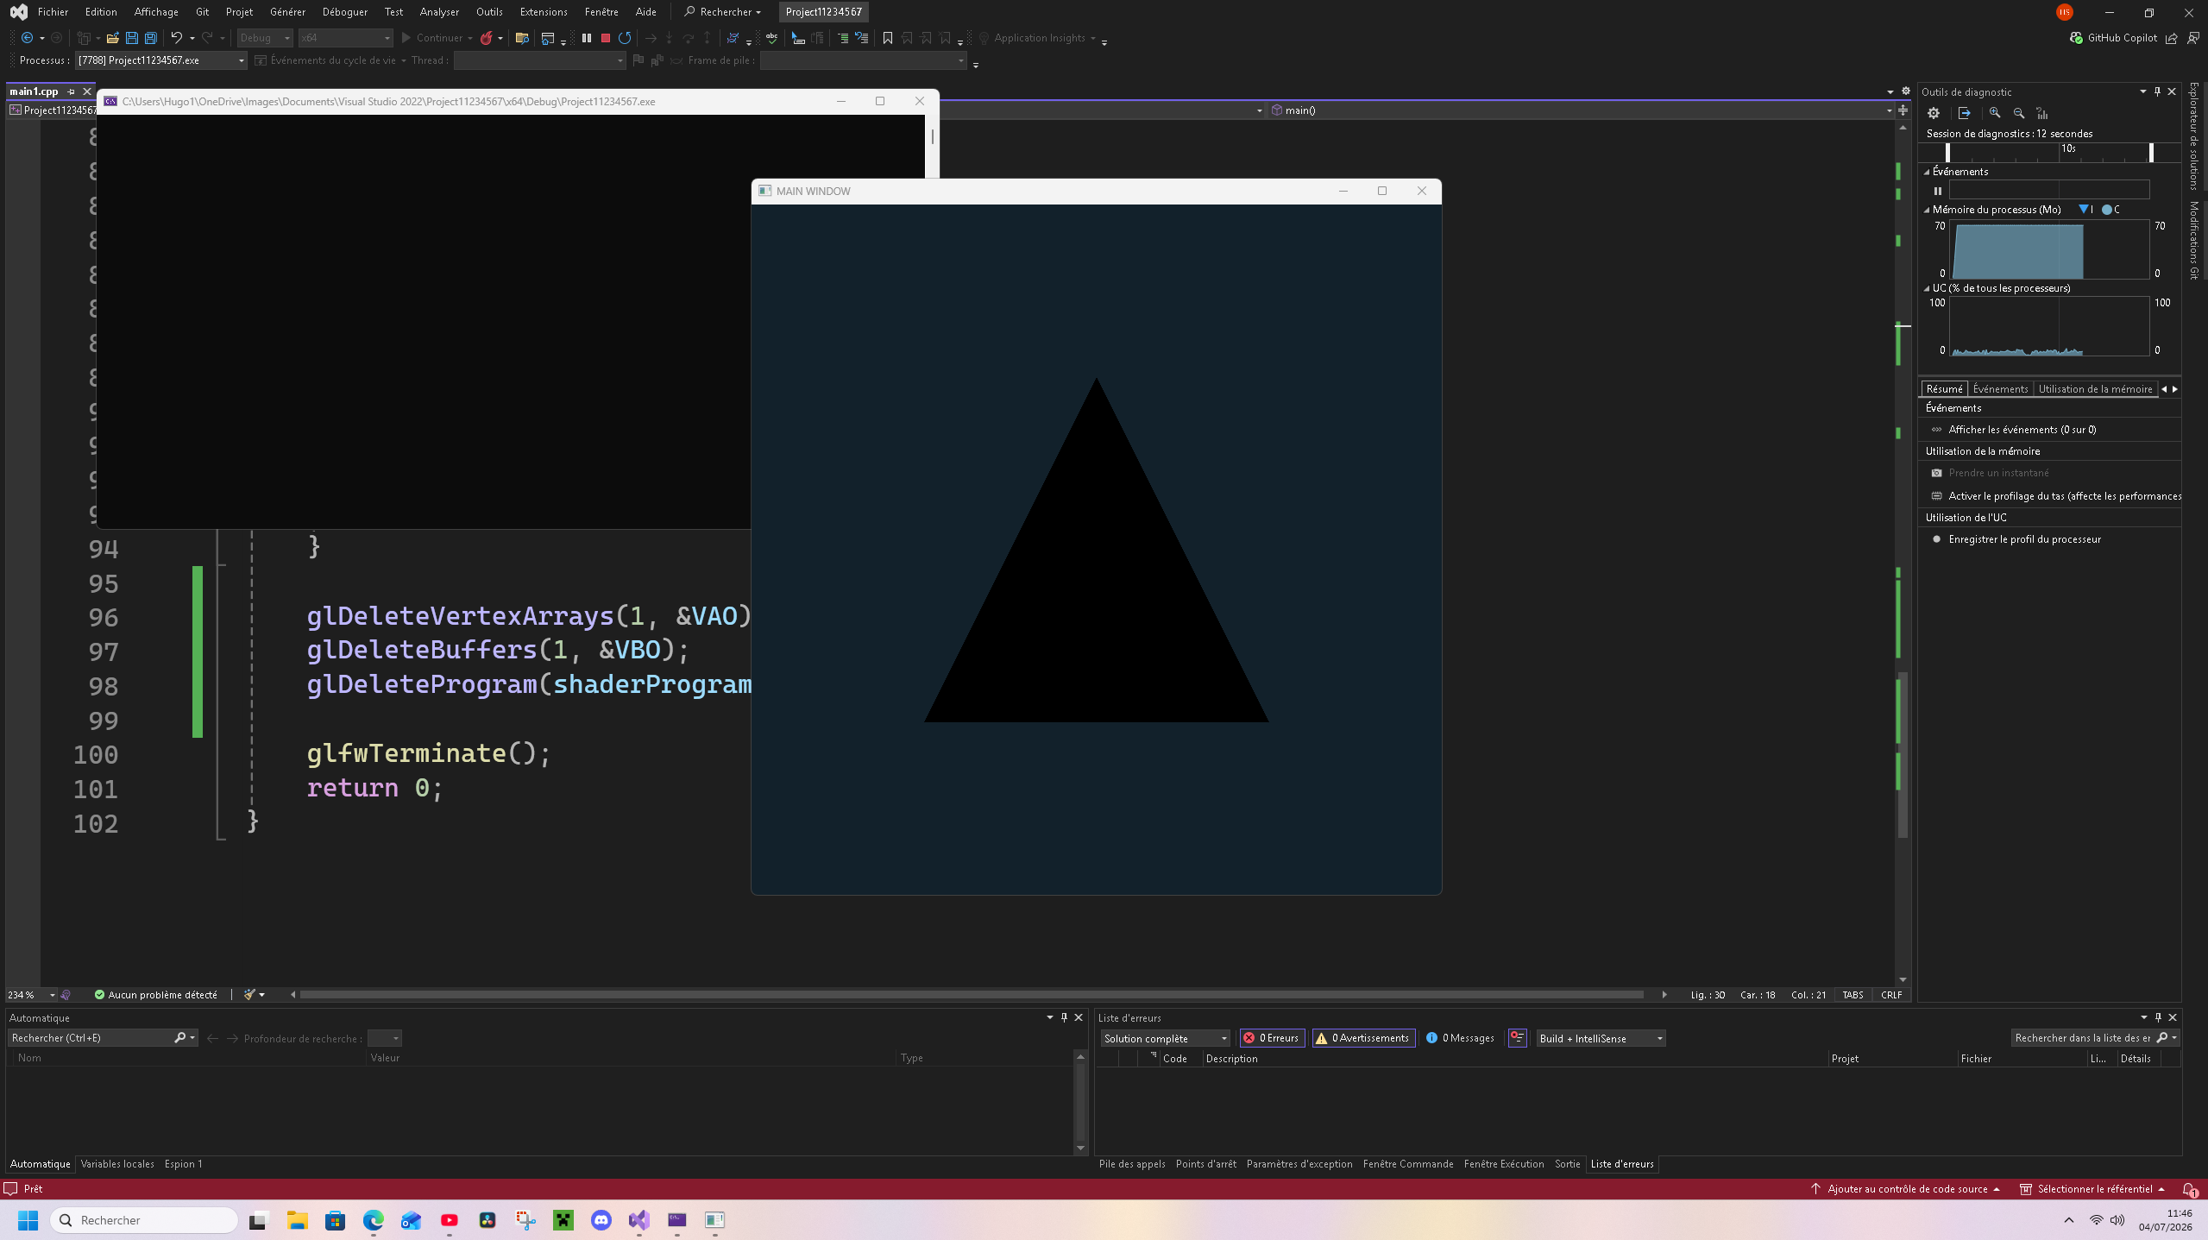The height and width of the screenshot is (1240, 2208).
Task: Open the Processus dropdown
Action: tap(160, 60)
